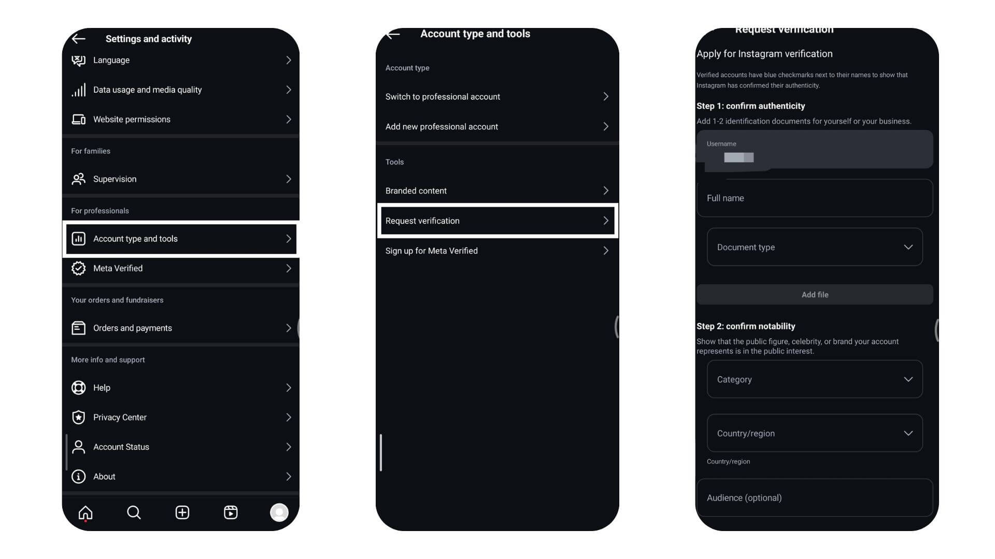
Task: Expand Category dropdown for notability
Action: [815, 379]
